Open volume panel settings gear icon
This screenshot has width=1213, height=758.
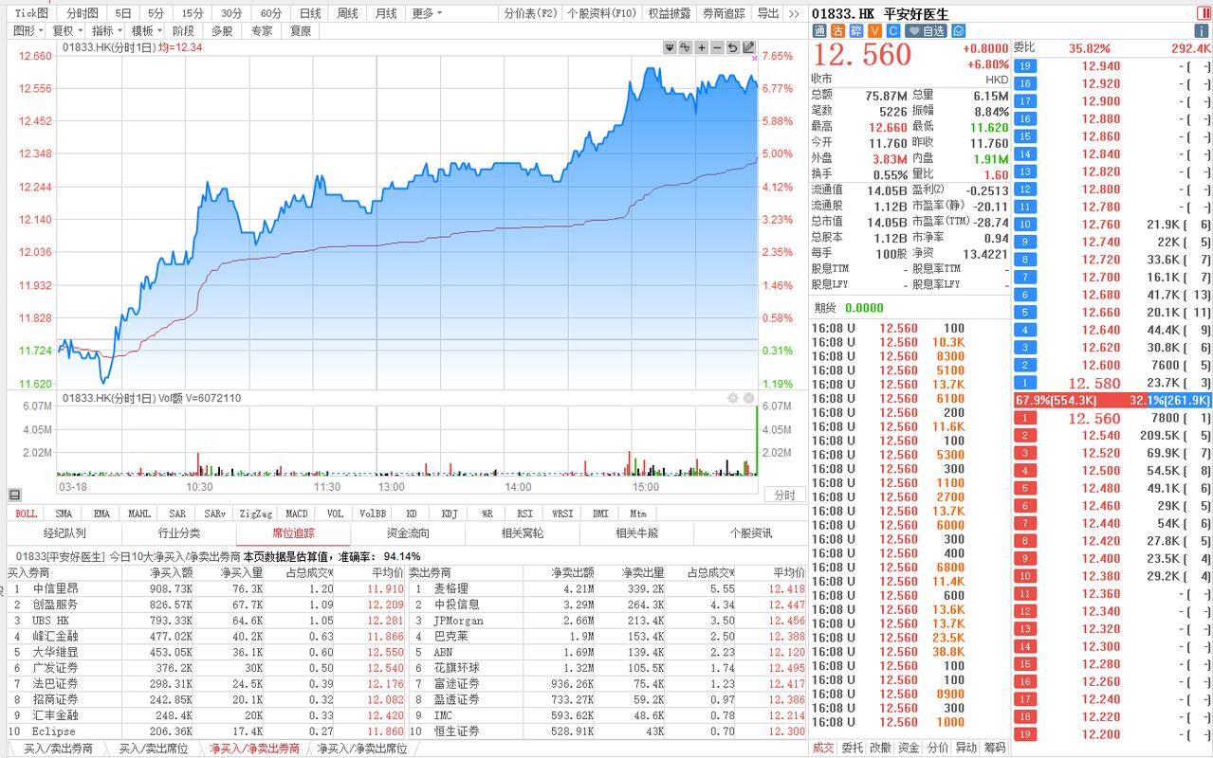[732, 398]
